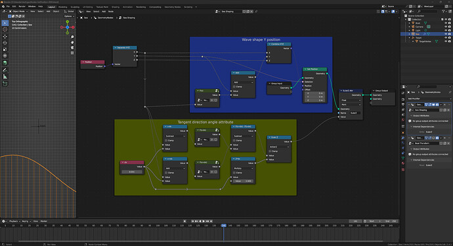Click GeometryNodes breadcrumb in node editor
Image resolution: width=453 pixels, height=246 pixels.
pyautogui.click(x=105, y=18)
